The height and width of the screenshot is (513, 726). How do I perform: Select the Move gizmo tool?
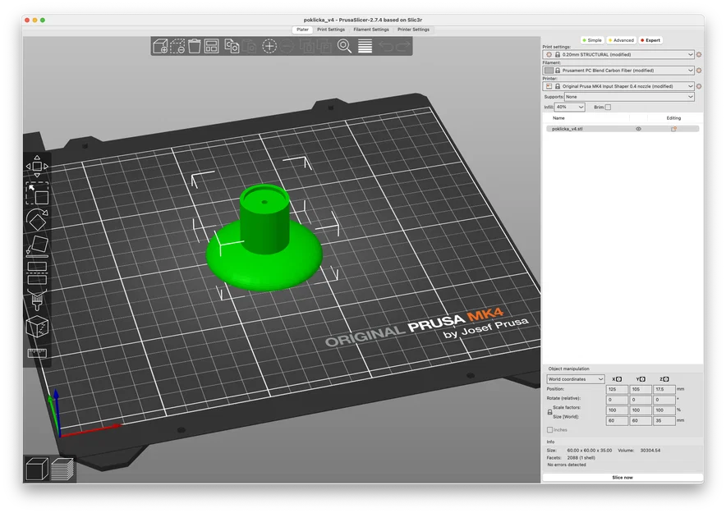click(37, 166)
